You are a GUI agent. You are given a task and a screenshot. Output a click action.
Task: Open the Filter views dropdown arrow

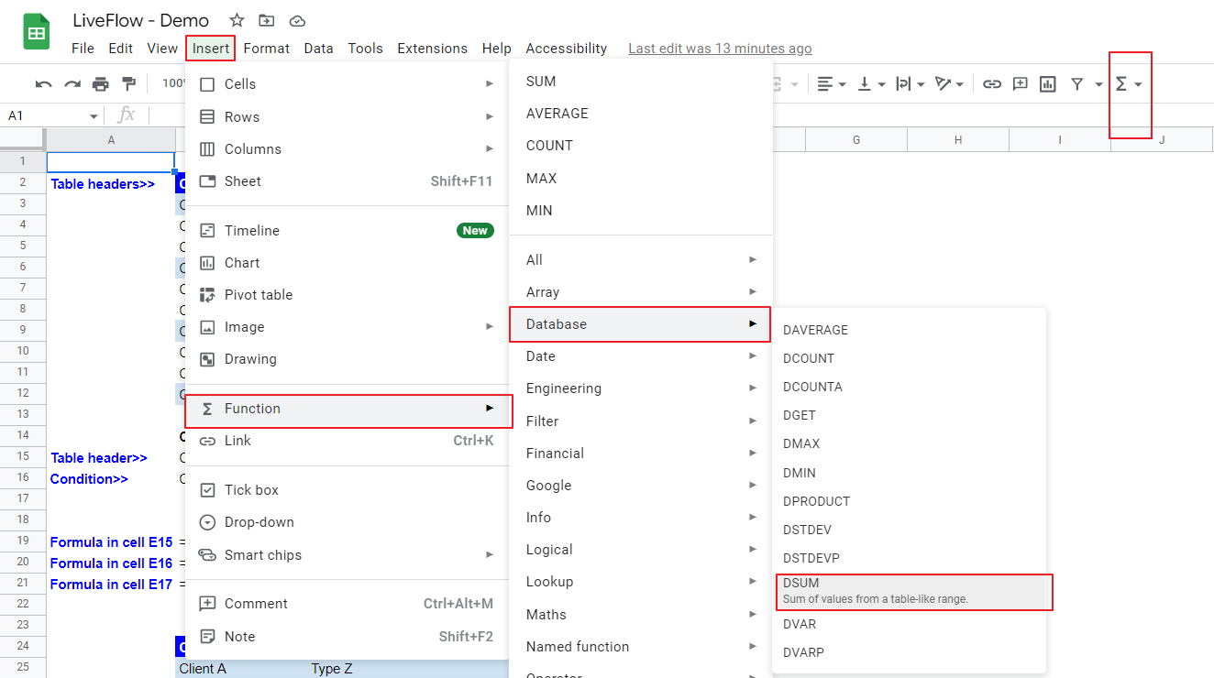[1098, 84]
